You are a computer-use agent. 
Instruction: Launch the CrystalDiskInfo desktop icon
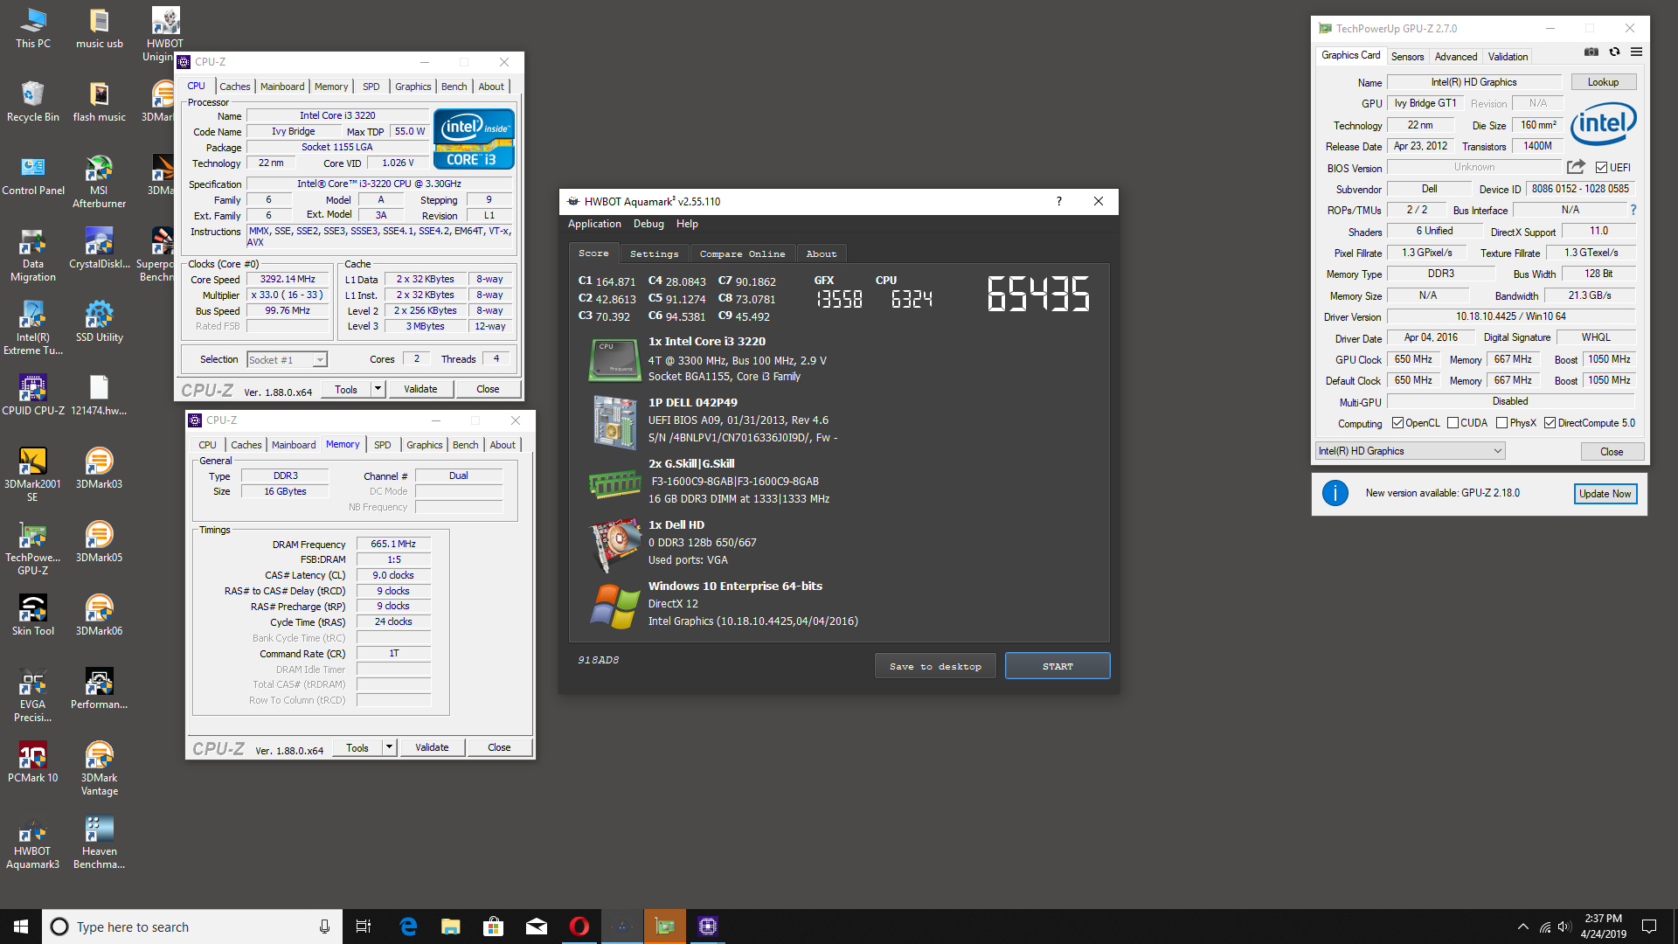pos(100,247)
